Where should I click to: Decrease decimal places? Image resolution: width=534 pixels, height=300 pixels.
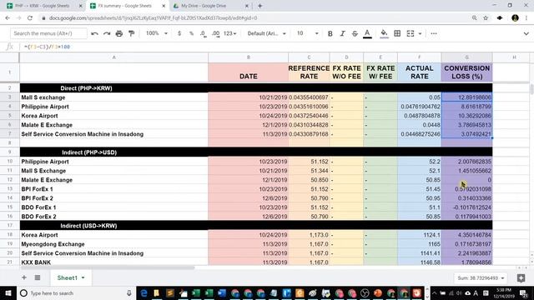pyautogui.click(x=203, y=33)
